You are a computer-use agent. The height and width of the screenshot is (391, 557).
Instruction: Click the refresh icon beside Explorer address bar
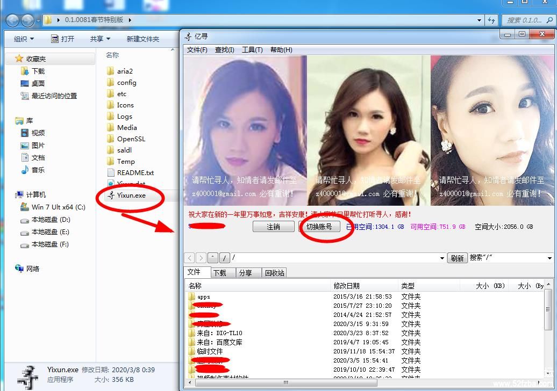point(491,20)
